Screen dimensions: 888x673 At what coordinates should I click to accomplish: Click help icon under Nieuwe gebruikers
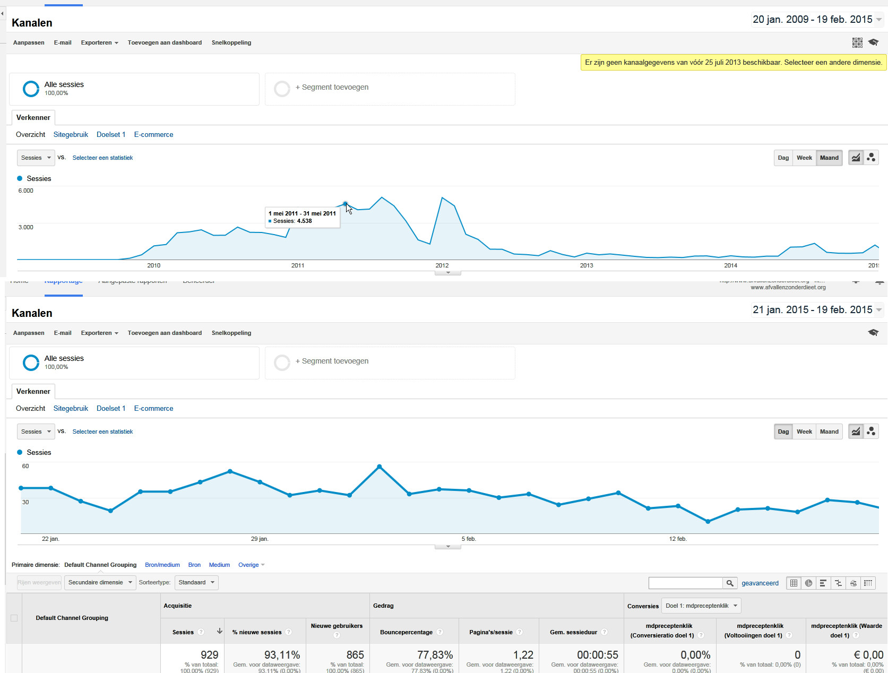[x=337, y=635]
